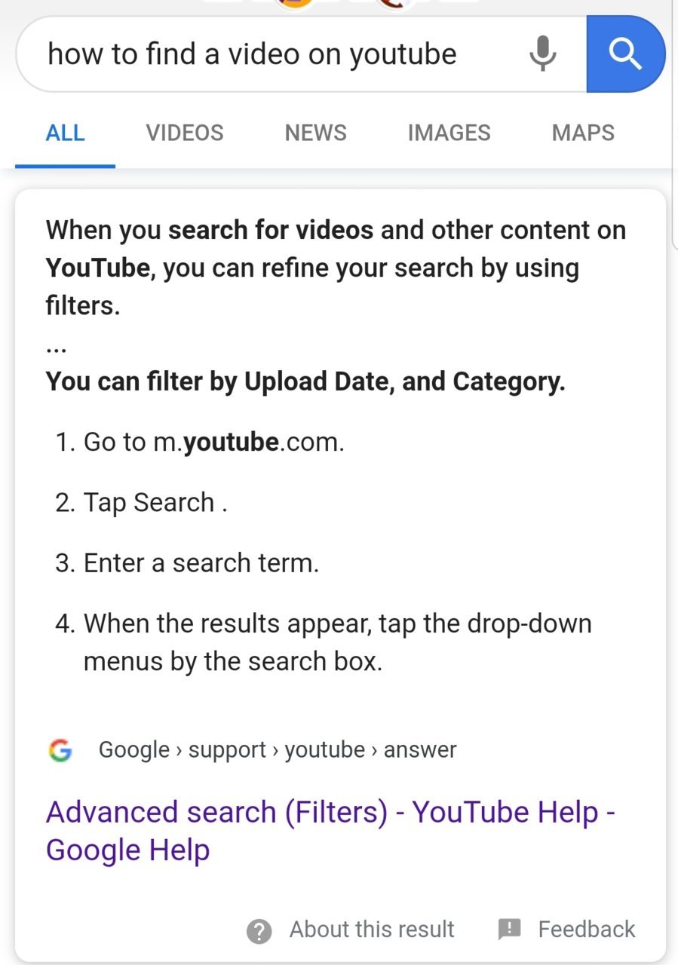The image size is (678, 965).
Task: Open the NEWS tab
Action: tap(315, 133)
